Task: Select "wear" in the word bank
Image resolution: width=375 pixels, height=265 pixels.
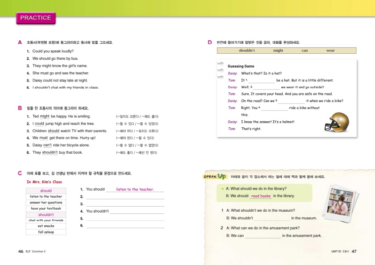Action: tap(330, 51)
